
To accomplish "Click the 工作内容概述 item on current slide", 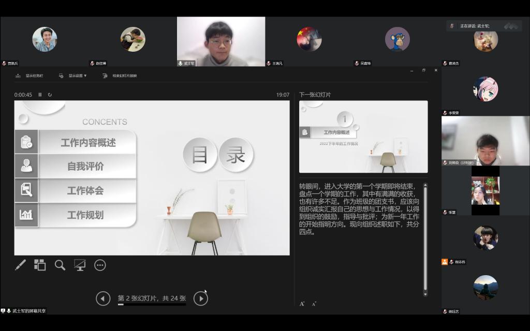I will [x=88, y=142].
